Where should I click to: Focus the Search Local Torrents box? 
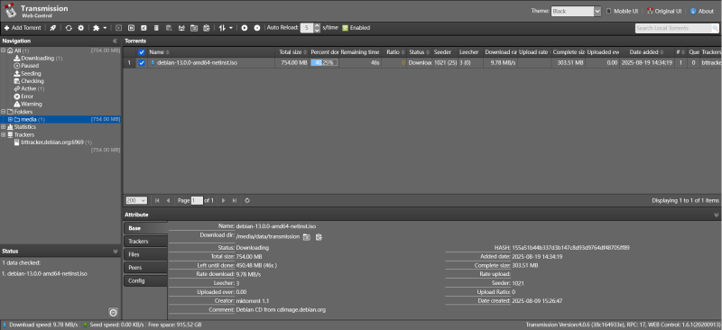673,28
